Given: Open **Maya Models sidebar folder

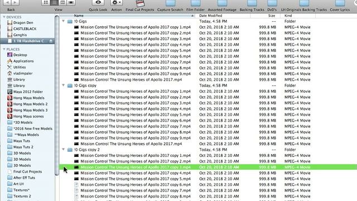Looking at the screenshot, I should [x=27, y=135].
